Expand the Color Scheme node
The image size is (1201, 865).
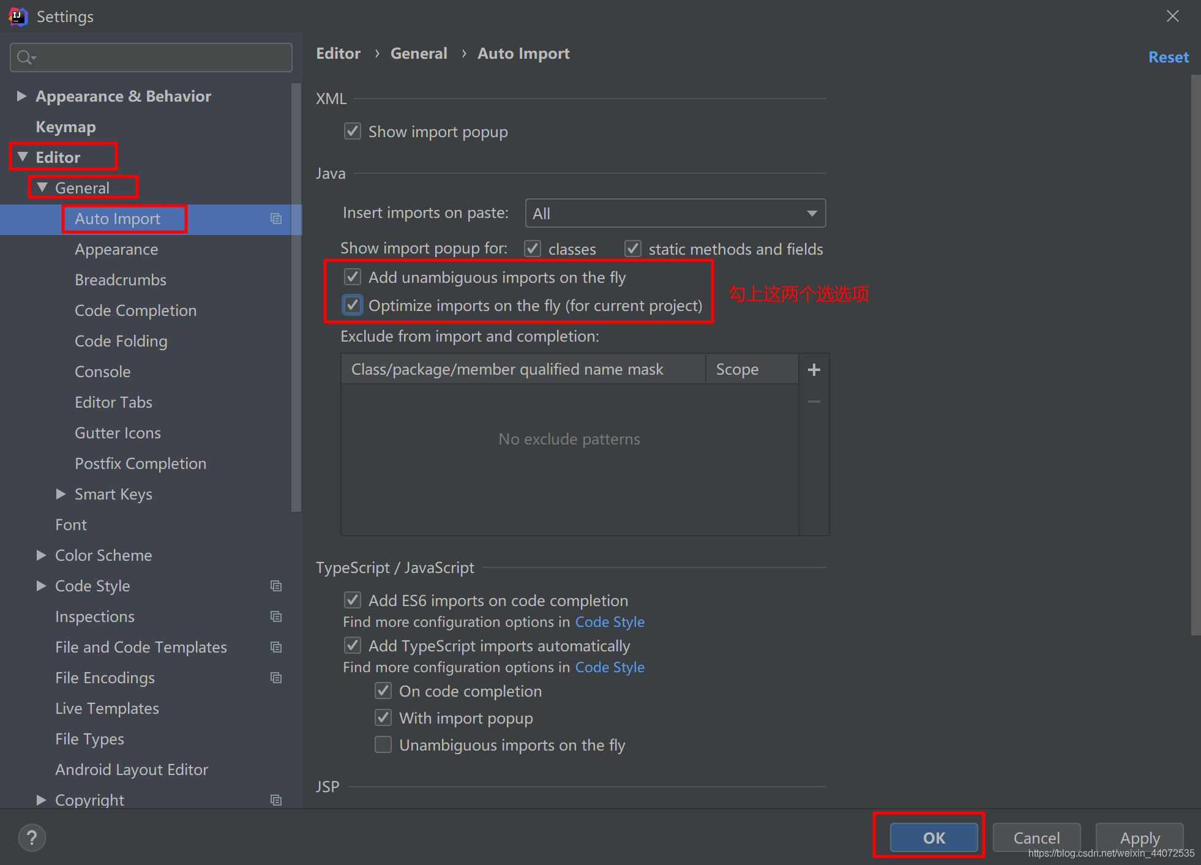point(41,555)
